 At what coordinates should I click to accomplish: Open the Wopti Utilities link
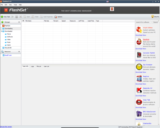[x=148, y=28]
